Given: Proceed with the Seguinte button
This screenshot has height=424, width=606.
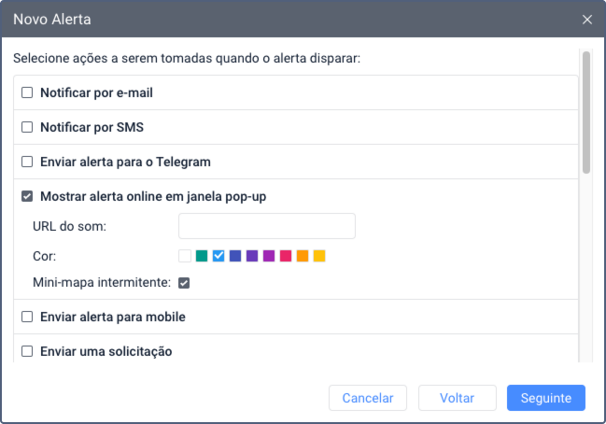Looking at the screenshot, I should coord(546,398).
